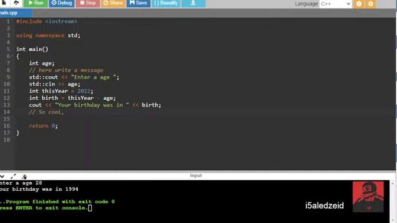The height and width of the screenshot is (223, 397).
Task: Click line number 15 in the gutter
Action: [7, 119]
